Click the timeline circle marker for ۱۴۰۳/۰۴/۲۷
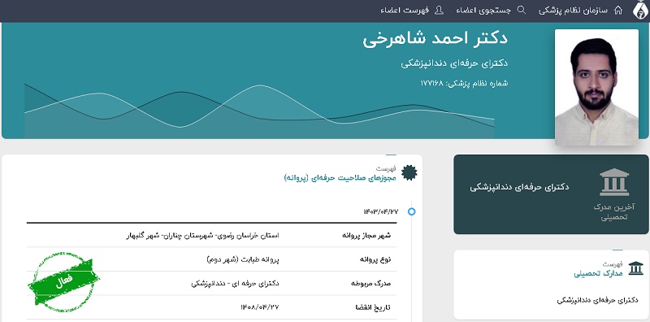The height and width of the screenshot is (322, 650). [x=411, y=211]
